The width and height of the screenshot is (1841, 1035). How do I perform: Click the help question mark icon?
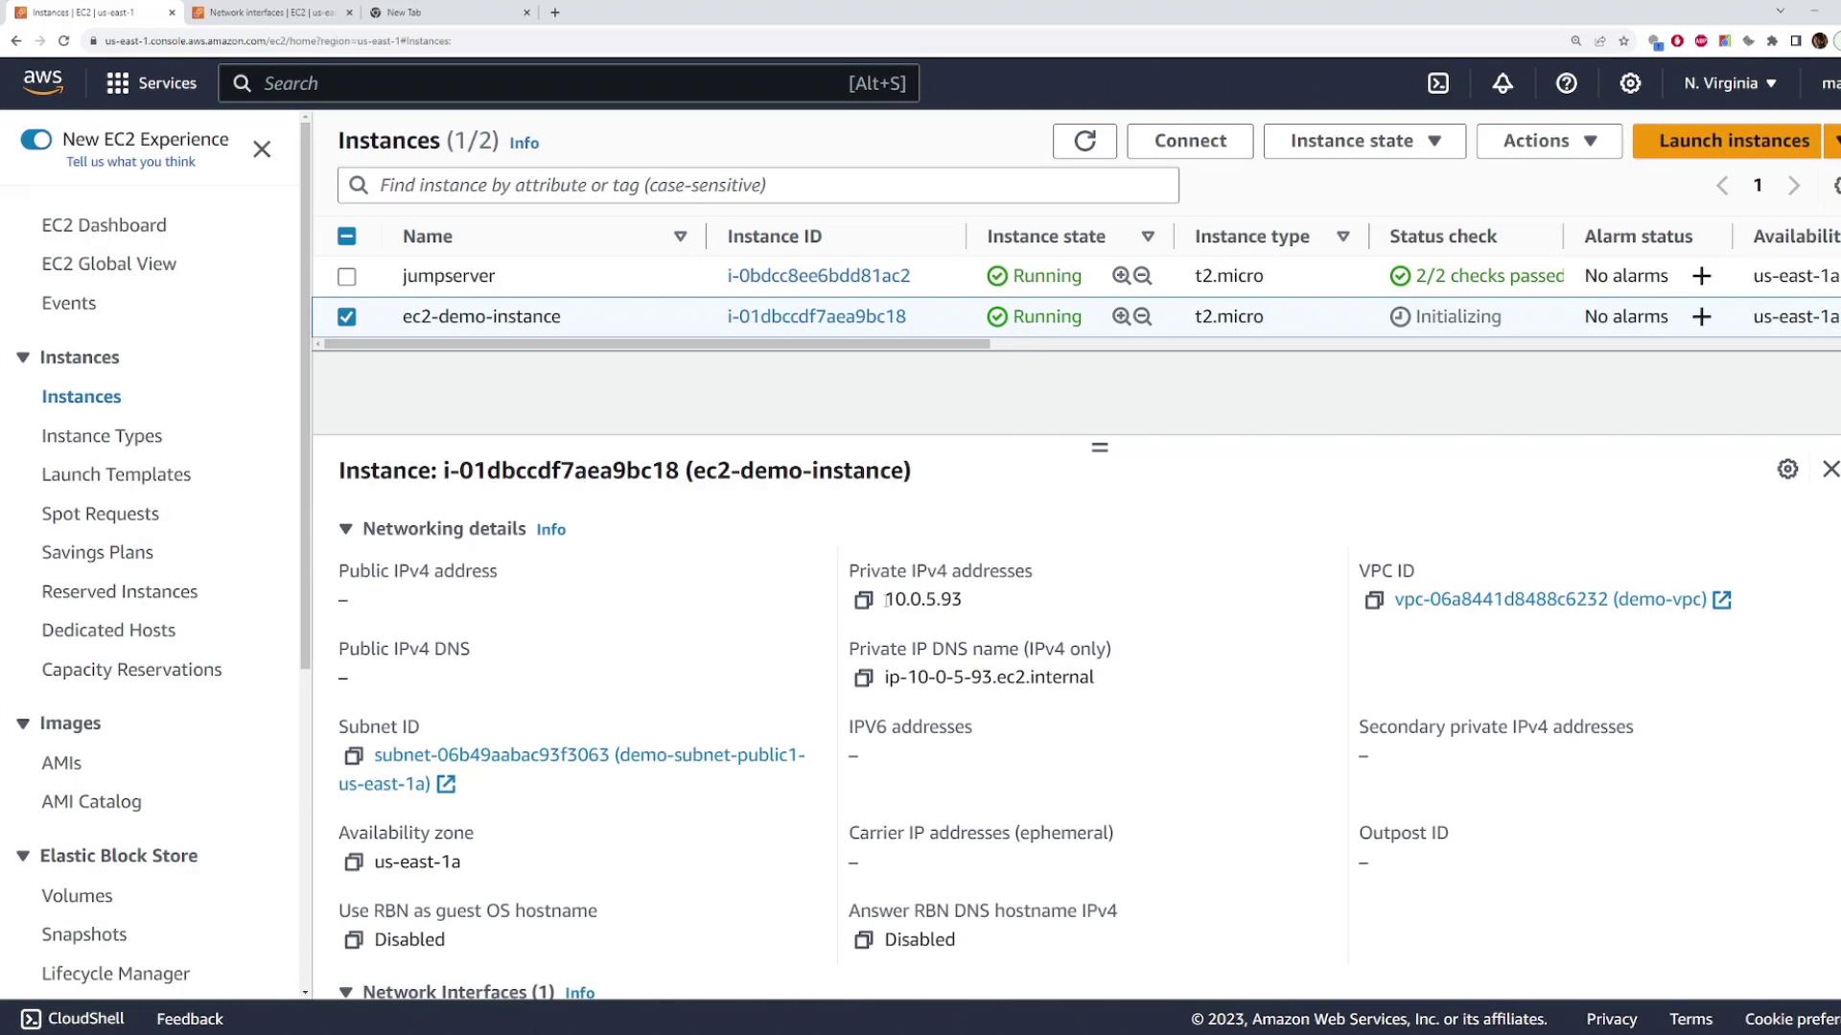(x=1566, y=83)
